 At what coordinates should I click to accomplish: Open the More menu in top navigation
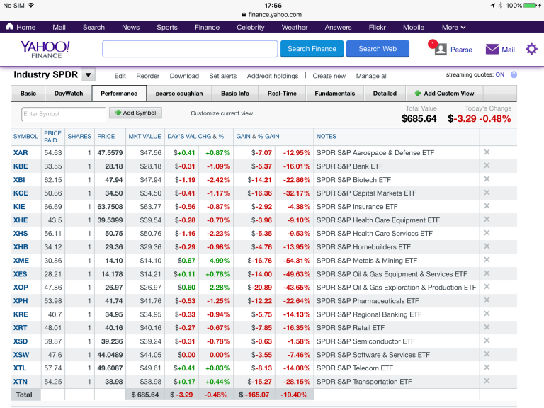pyautogui.click(x=454, y=27)
